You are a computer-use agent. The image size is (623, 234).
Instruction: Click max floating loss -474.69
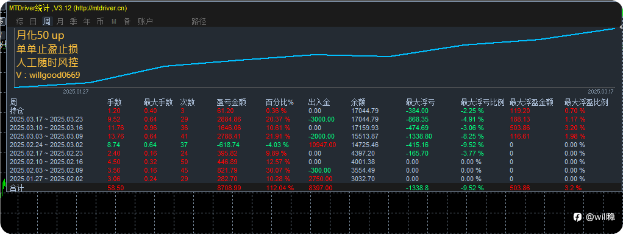coord(417,128)
